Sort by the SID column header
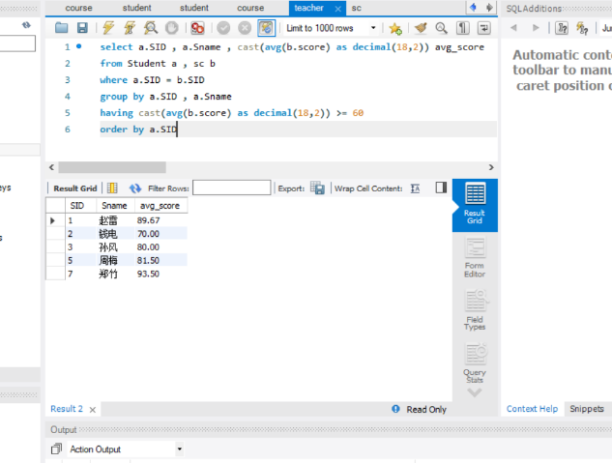 pyautogui.click(x=80, y=206)
